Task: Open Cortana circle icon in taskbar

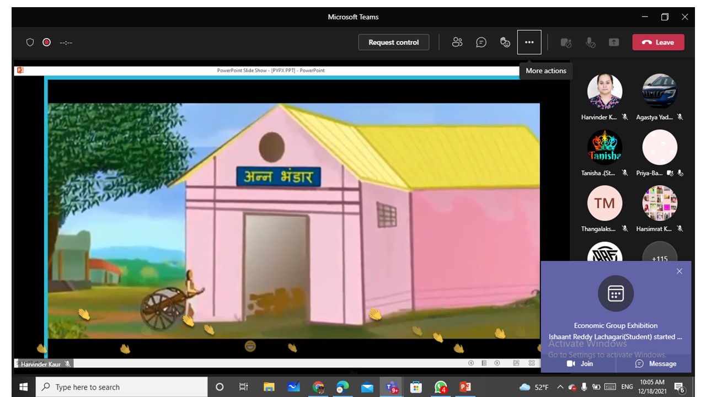Action: [220, 387]
